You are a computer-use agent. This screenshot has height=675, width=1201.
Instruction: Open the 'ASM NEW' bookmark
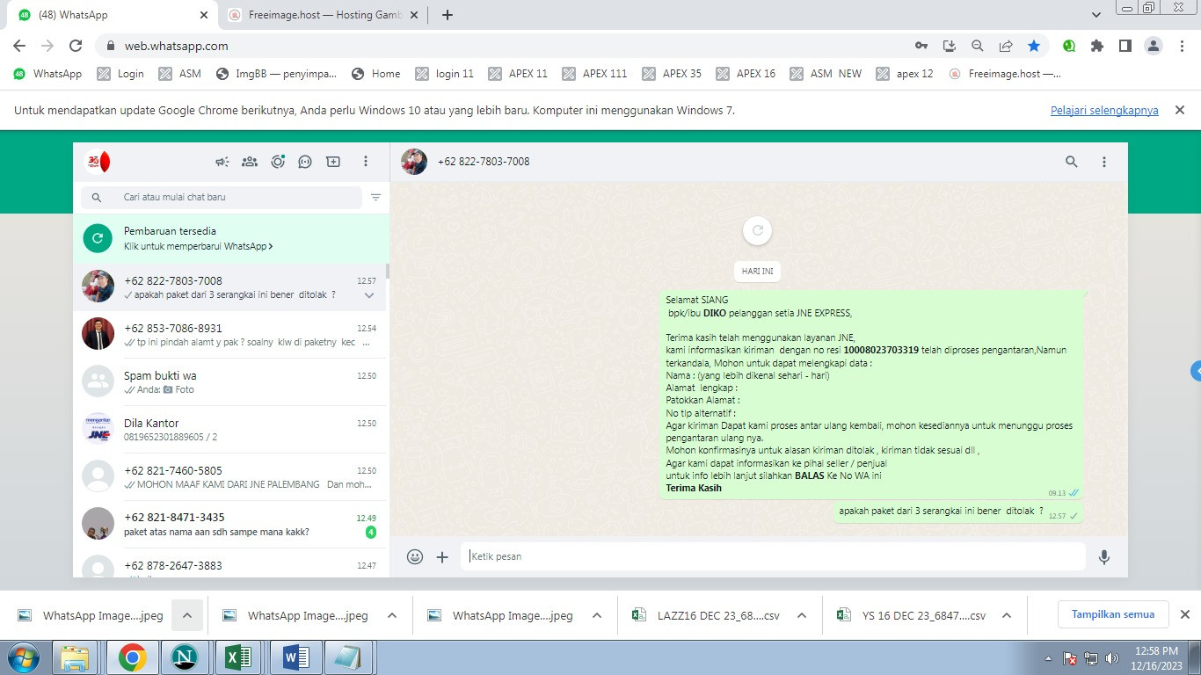click(x=826, y=74)
